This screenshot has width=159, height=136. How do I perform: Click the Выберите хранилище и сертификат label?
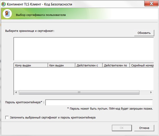pyautogui.click(x=30, y=31)
